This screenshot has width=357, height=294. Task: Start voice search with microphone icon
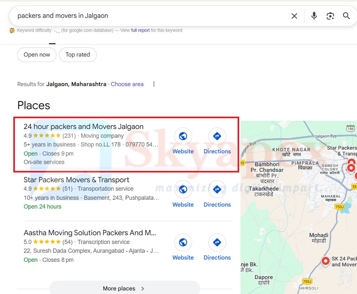tap(314, 16)
